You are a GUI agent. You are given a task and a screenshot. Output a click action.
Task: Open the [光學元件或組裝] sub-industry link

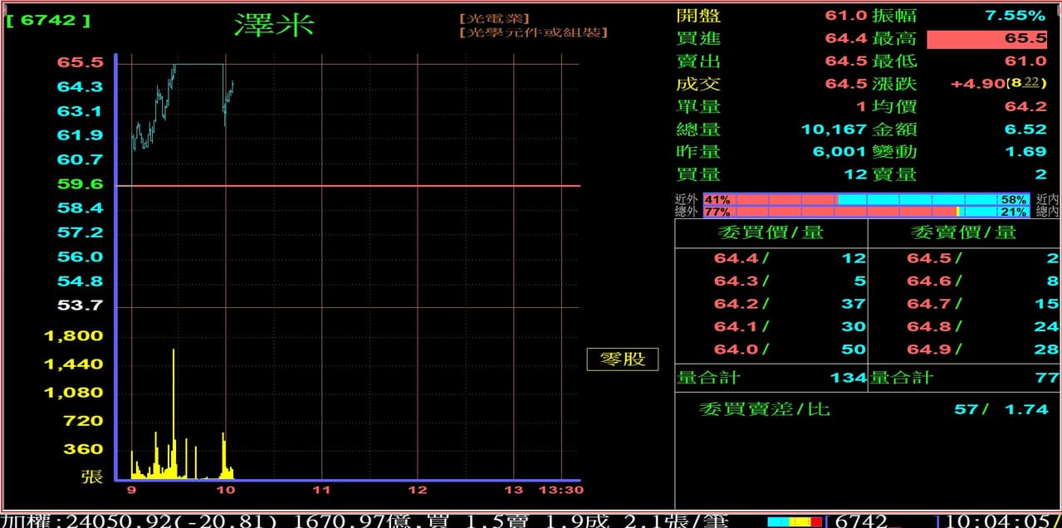[x=533, y=32]
